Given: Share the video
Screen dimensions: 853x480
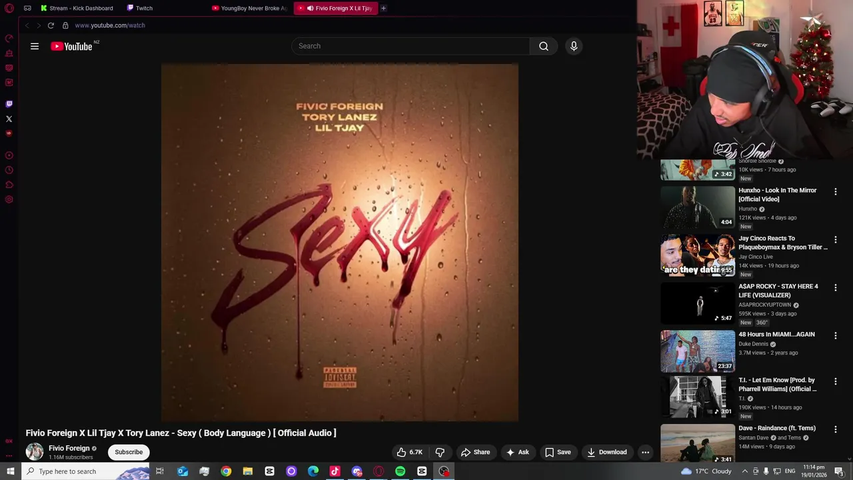Looking at the screenshot, I should tap(475, 452).
